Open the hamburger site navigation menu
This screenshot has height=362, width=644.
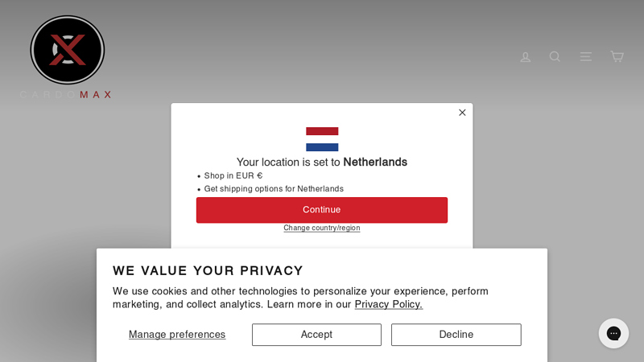click(586, 56)
